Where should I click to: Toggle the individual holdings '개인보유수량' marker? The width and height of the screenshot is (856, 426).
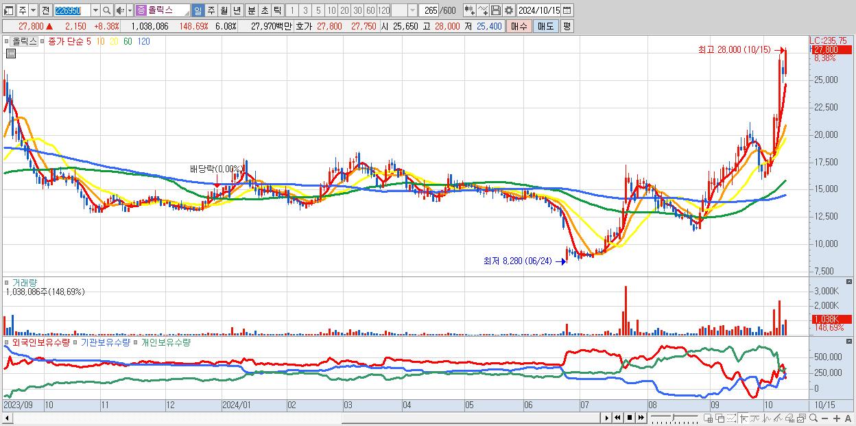pyautogui.click(x=136, y=342)
